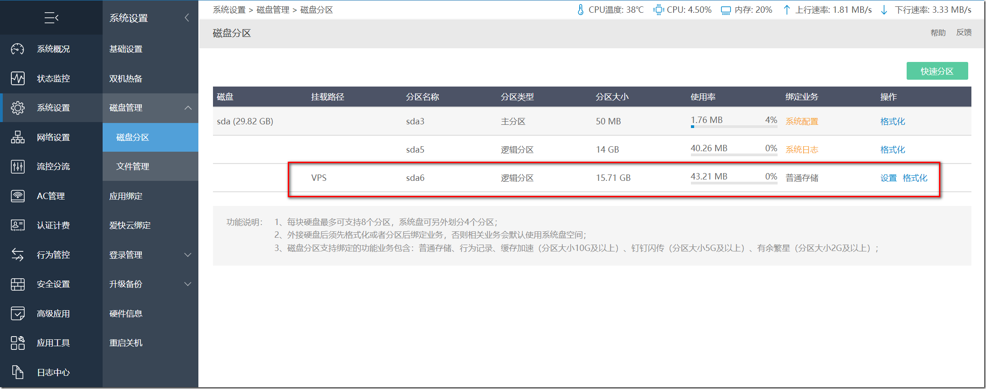Expand the 升级备份 submenu

(x=188, y=284)
